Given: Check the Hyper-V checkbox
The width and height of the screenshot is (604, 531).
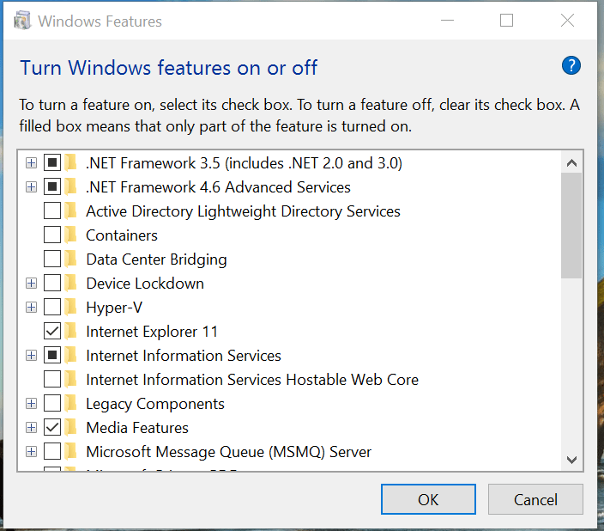Looking at the screenshot, I should (52, 308).
